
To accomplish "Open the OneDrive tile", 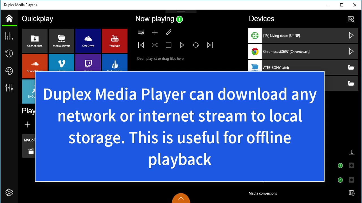I will point(88,41).
